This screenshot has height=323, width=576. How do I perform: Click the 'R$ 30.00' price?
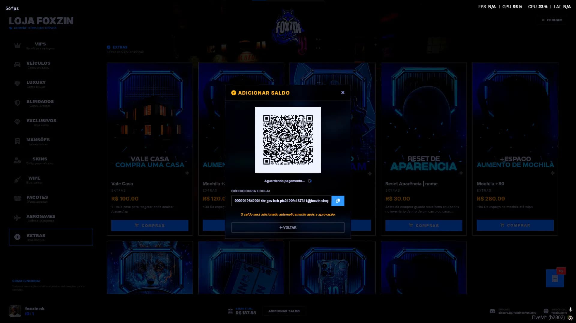[x=397, y=198]
